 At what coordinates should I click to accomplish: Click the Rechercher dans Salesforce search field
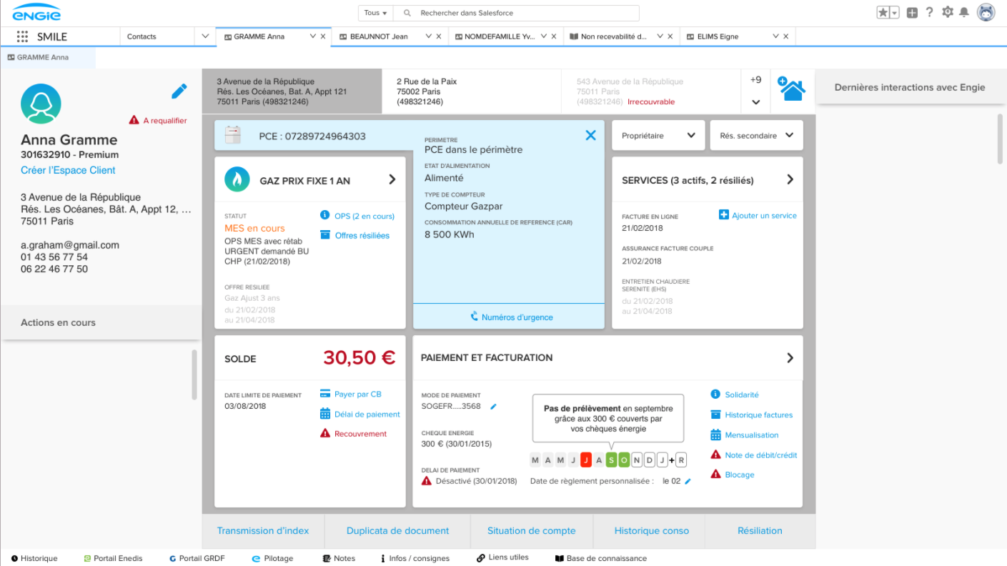[x=517, y=13]
